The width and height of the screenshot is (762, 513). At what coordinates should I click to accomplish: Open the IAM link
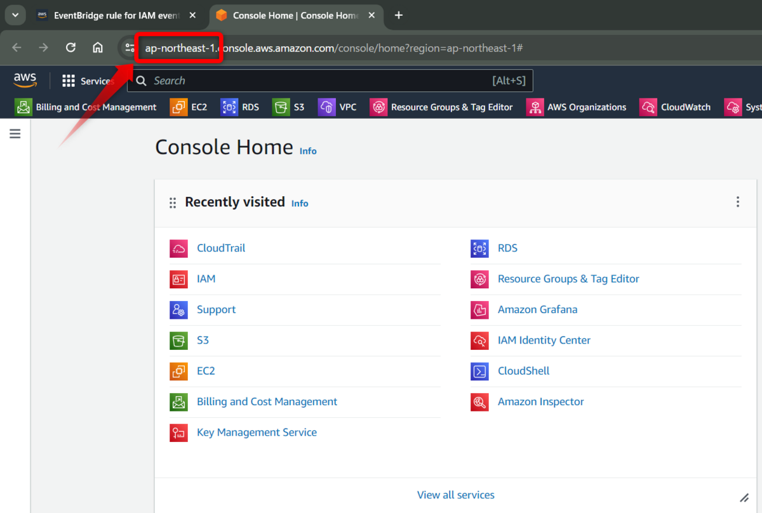point(206,279)
